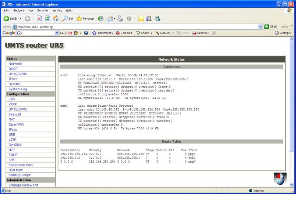Viewport: 296px width, 206px height.
Task: Open the Send to dropdown arrow
Action: coord(208,33)
